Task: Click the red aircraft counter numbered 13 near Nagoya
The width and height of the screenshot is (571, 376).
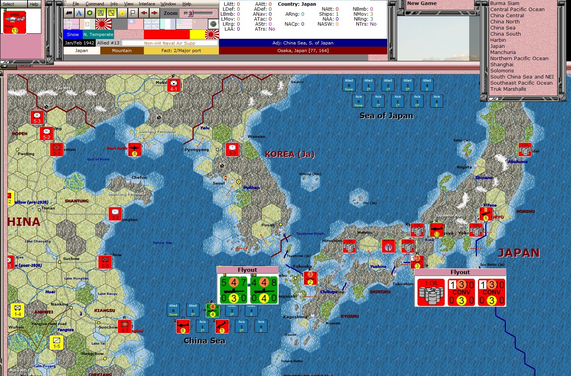Action: click(x=437, y=230)
